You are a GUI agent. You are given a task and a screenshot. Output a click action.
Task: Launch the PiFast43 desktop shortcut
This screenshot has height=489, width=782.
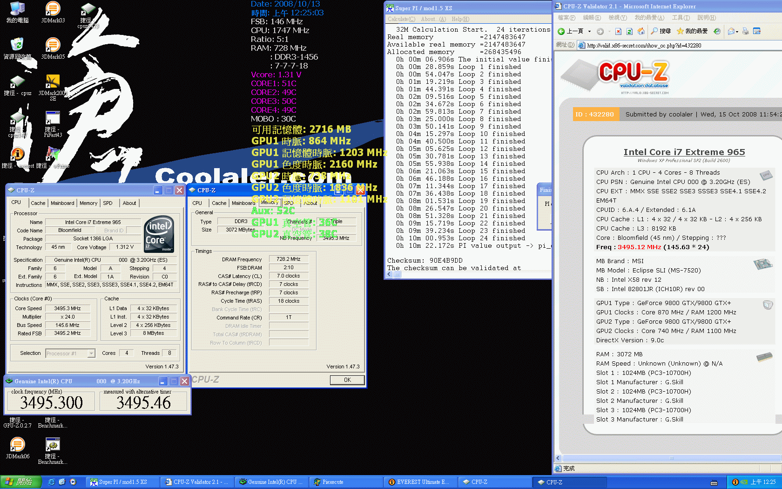coord(53,124)
